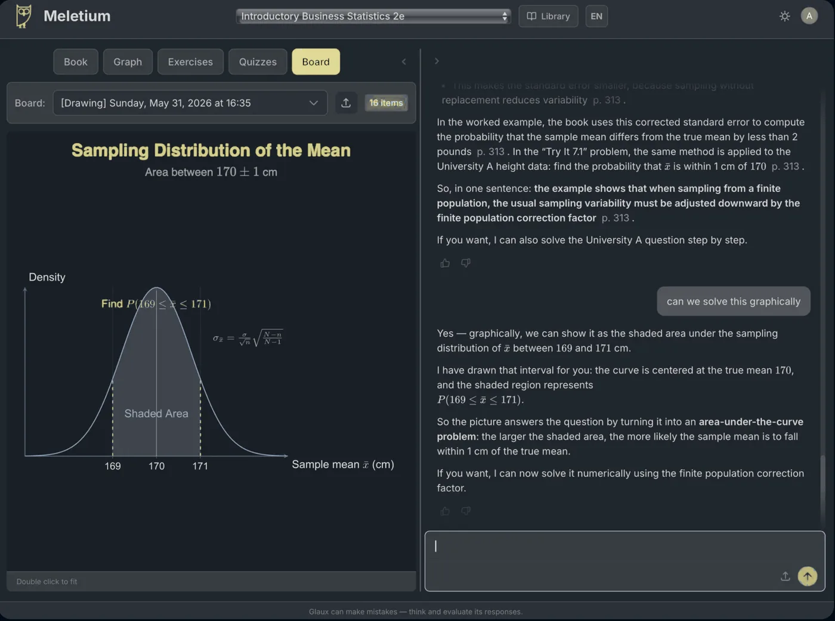Open the Board drawing selection dropdown
This screenshot has width=835, height=621.
coord(190,103)
